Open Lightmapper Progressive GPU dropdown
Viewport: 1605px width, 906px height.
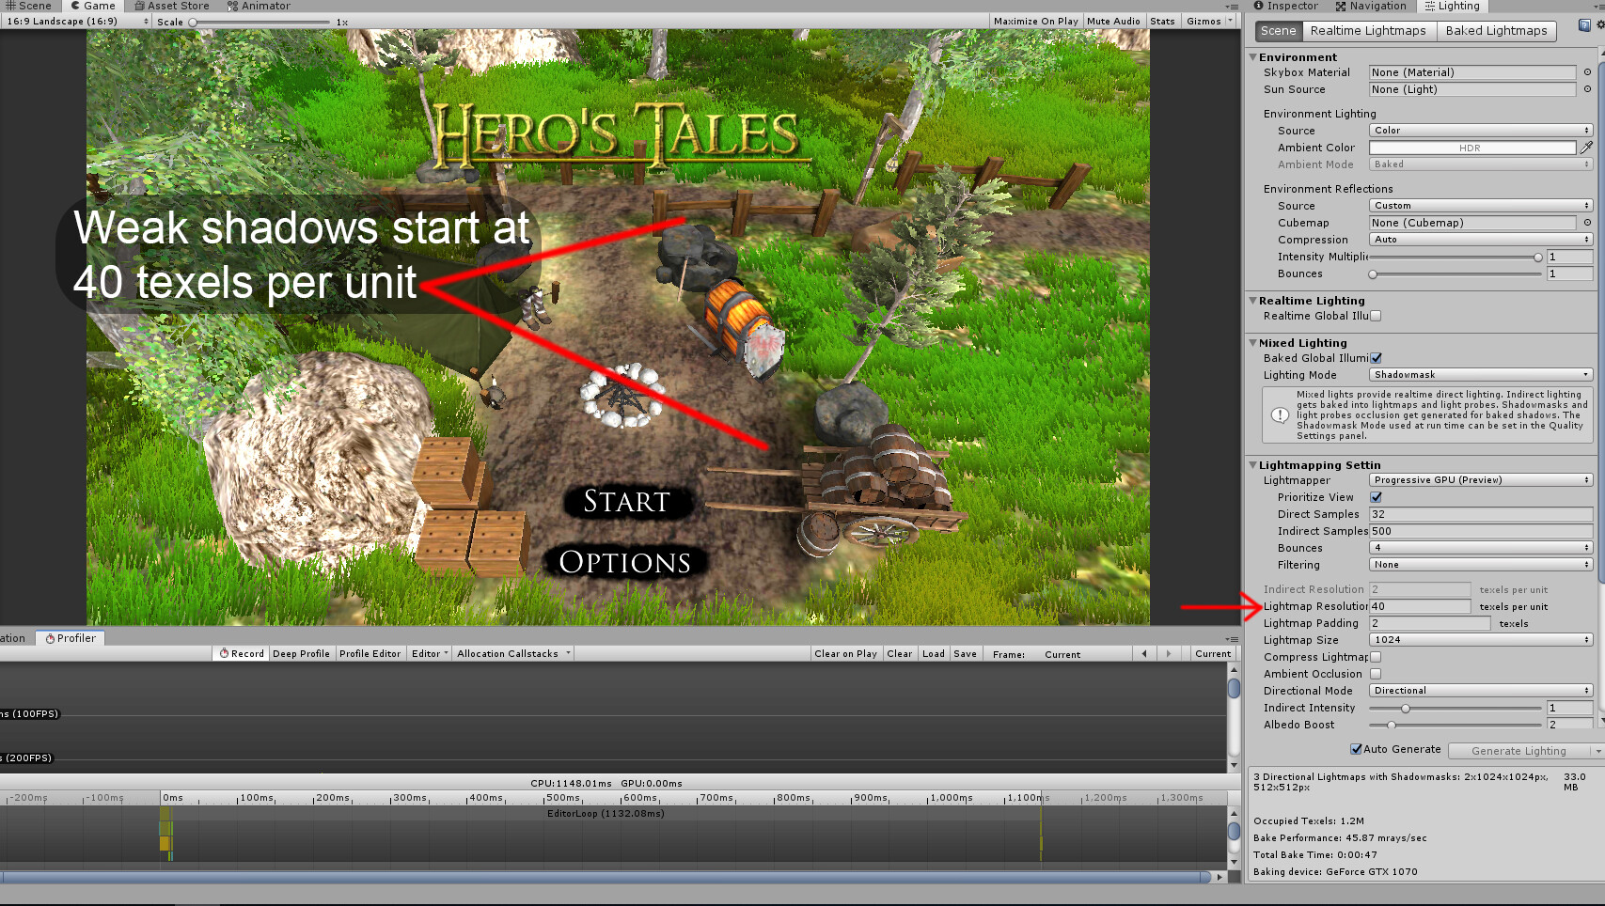1480,480
